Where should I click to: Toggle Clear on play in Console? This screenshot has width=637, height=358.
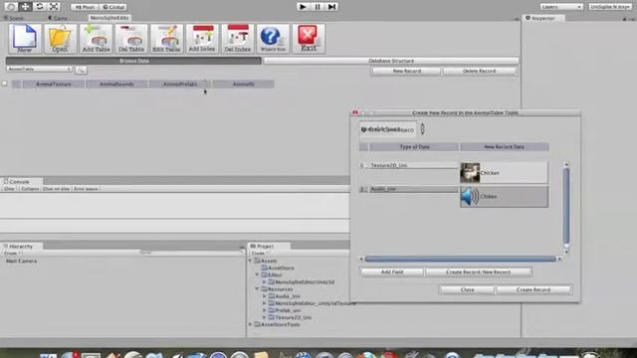tap(56, 189)
